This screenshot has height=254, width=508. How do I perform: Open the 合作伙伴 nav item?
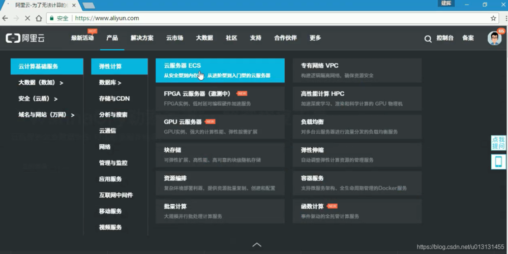tap(285, 38)
